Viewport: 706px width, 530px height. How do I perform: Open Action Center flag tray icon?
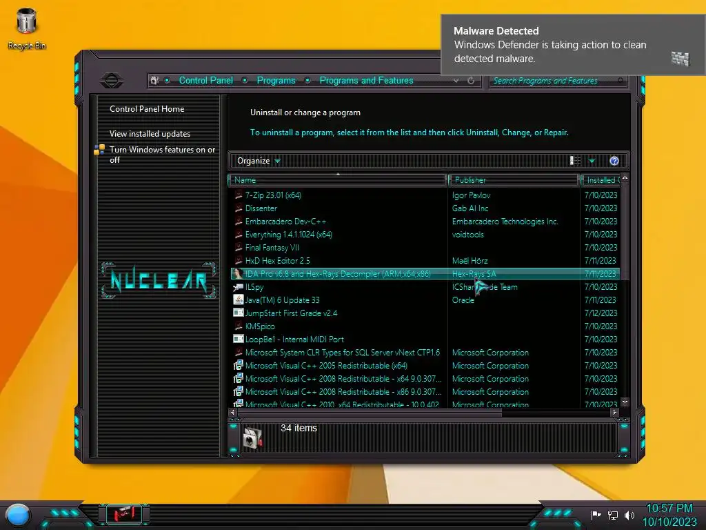coord(596,515)
